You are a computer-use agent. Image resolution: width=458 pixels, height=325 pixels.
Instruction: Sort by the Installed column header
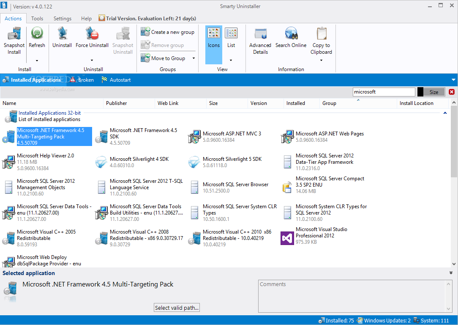[x=301, y=103]
